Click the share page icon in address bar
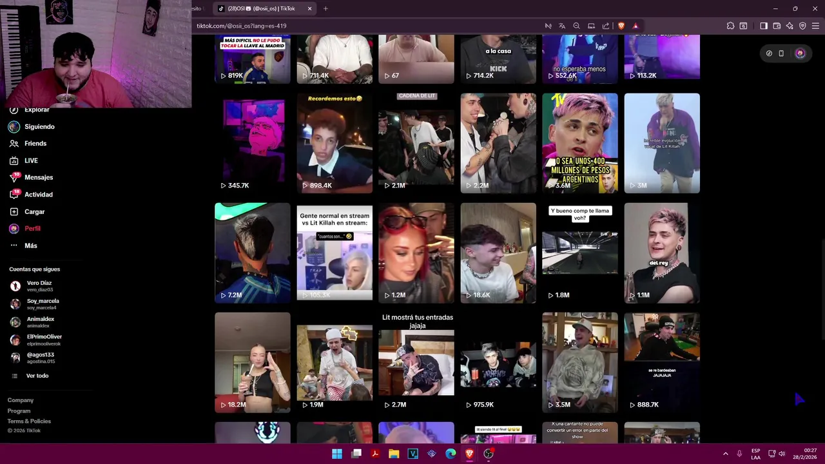This screenshot has width=825, height=464. point(606,26)
